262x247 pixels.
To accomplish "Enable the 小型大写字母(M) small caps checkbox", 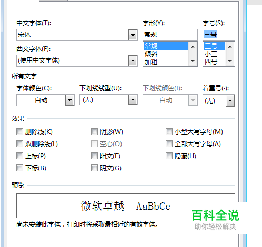I will [169, 132].
